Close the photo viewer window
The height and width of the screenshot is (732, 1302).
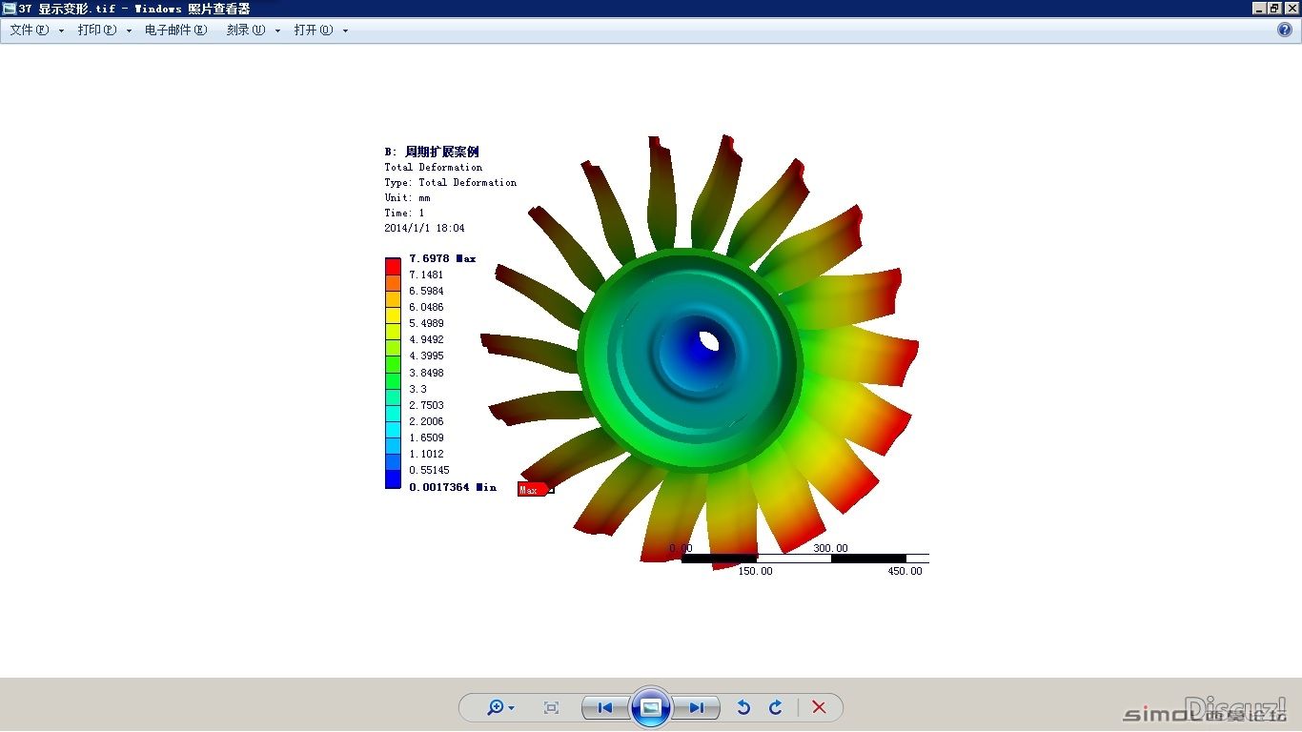1292,8
